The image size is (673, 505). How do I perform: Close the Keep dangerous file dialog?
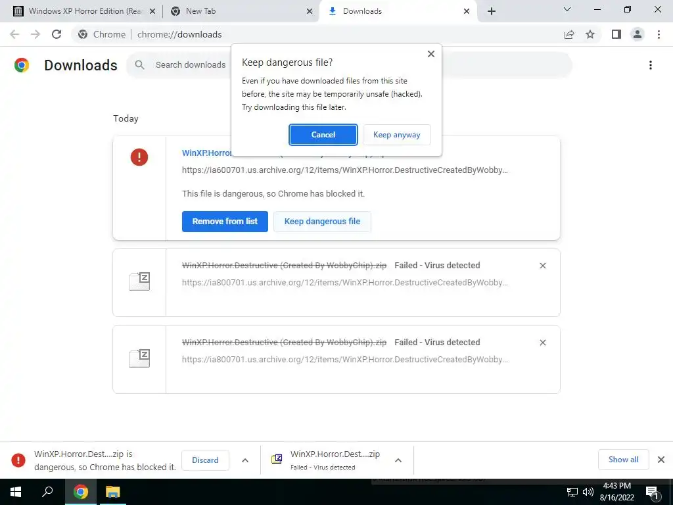pyautogui.click(x=431, y=54)
